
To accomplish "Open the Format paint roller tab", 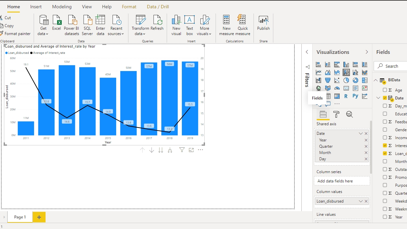I will 336,114.
